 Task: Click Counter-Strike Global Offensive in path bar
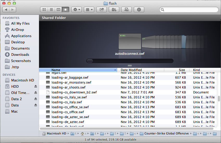click(164, 133)
